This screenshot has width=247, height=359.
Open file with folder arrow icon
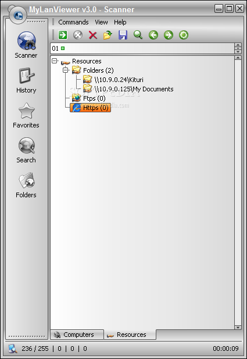tap(108, 35)
